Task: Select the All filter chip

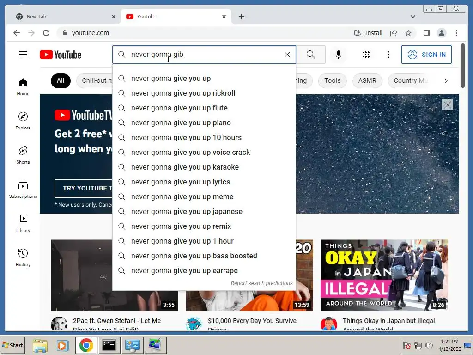Action: pos(61,80)
